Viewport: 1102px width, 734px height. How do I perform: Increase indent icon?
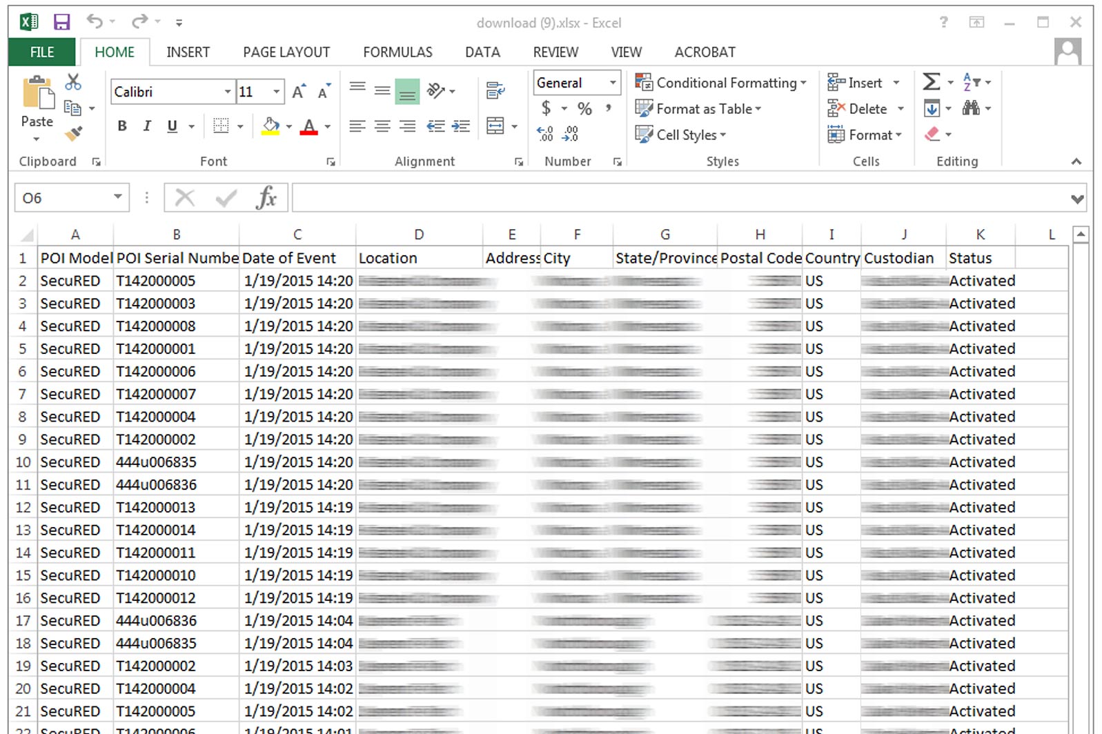(x=461, y=126)
